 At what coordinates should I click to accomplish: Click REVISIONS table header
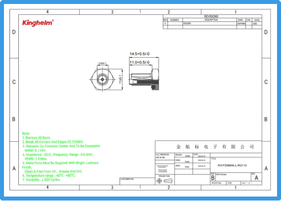click(211, 16)
